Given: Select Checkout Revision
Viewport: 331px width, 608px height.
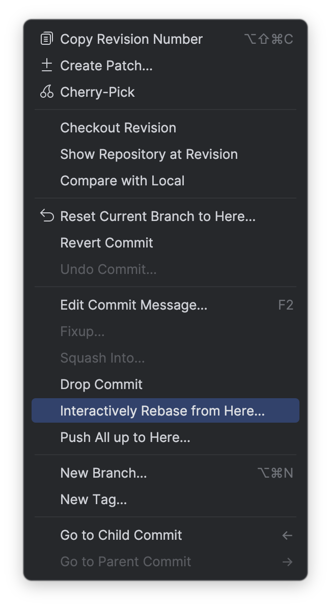Looking at the screenshot, I should click(118, 127).
